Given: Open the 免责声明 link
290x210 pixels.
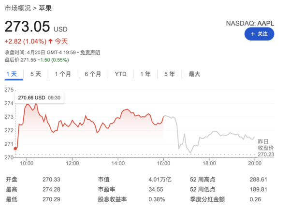Looking at the screenshot, I should (90, 53).
